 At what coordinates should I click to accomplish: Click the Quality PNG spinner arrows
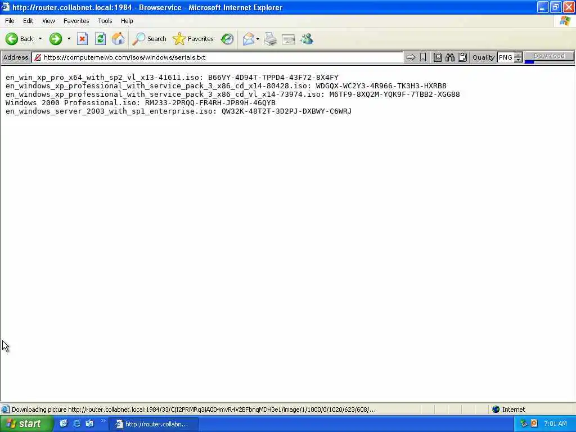point(518,57)
